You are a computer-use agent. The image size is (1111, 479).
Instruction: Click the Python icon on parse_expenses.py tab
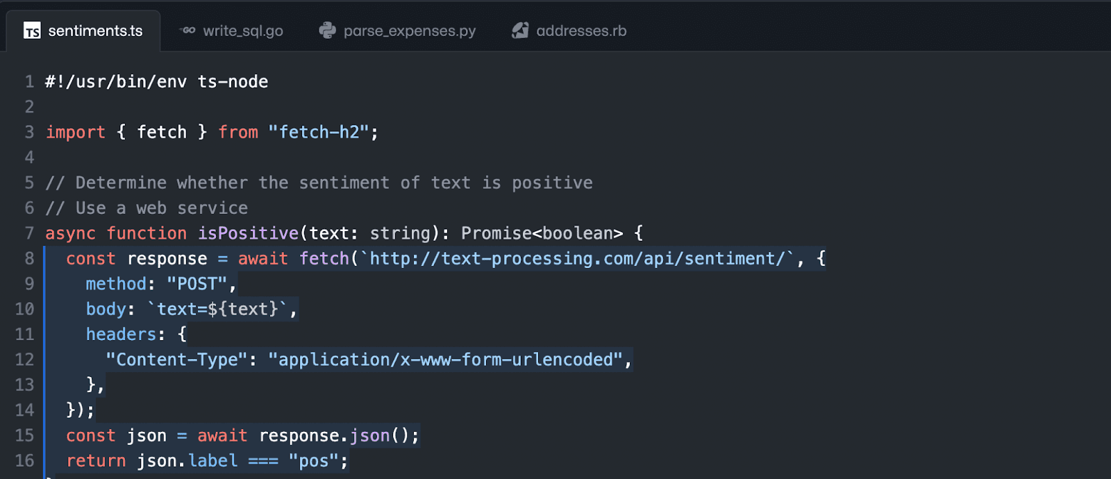[327, 30]
